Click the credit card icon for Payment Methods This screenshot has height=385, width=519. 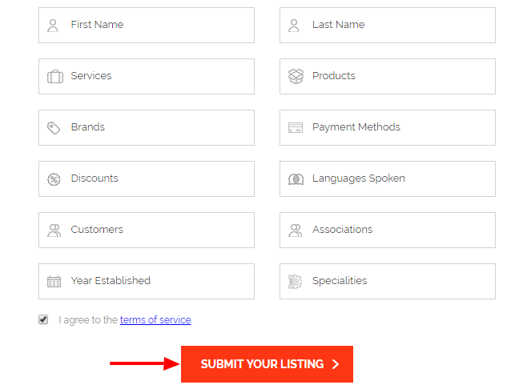click(x=296, y=128)
